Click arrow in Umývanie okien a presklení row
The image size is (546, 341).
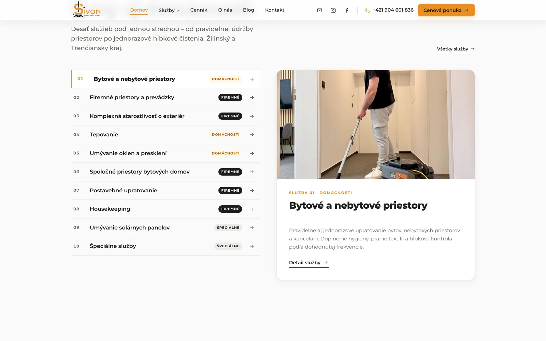coord(252,153)
